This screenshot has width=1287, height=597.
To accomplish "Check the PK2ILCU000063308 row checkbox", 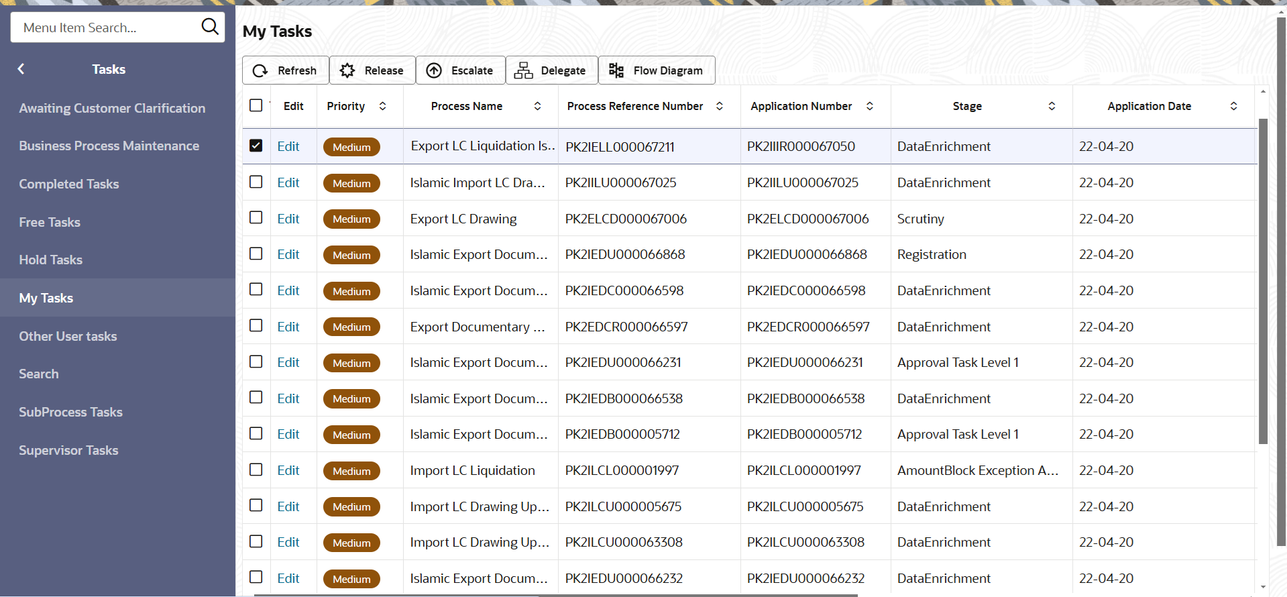I will (256, 541).
